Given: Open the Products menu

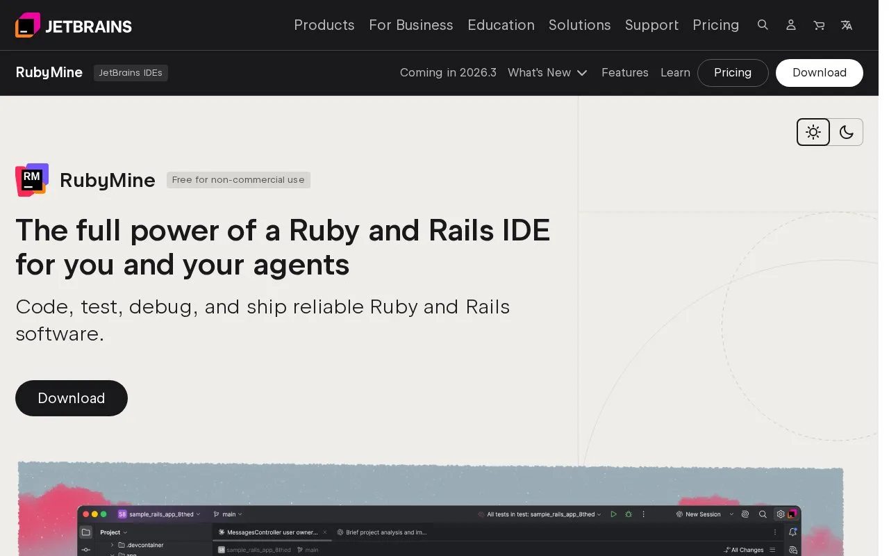Looking at the screenshot, I should pyautogui.click(x=324, y=25).
